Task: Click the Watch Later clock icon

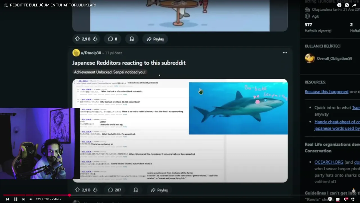Action: point(347,5)
